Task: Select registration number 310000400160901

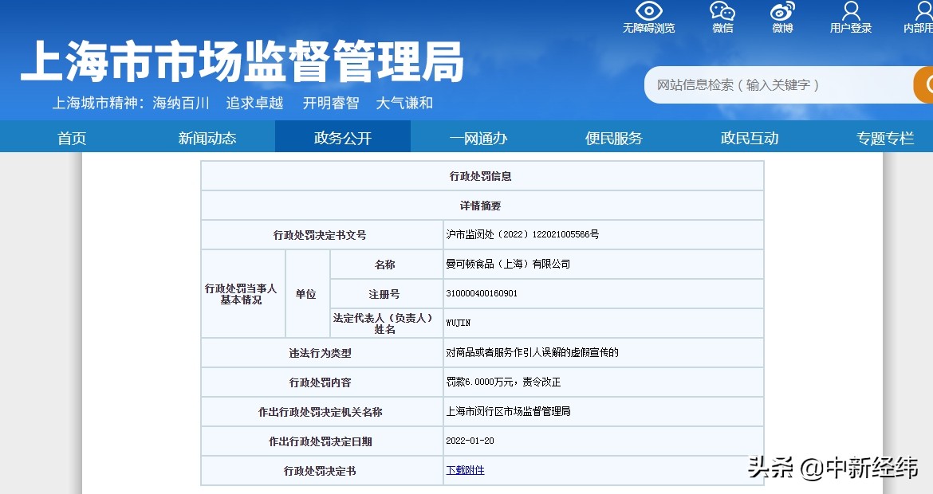Action: 482,294
